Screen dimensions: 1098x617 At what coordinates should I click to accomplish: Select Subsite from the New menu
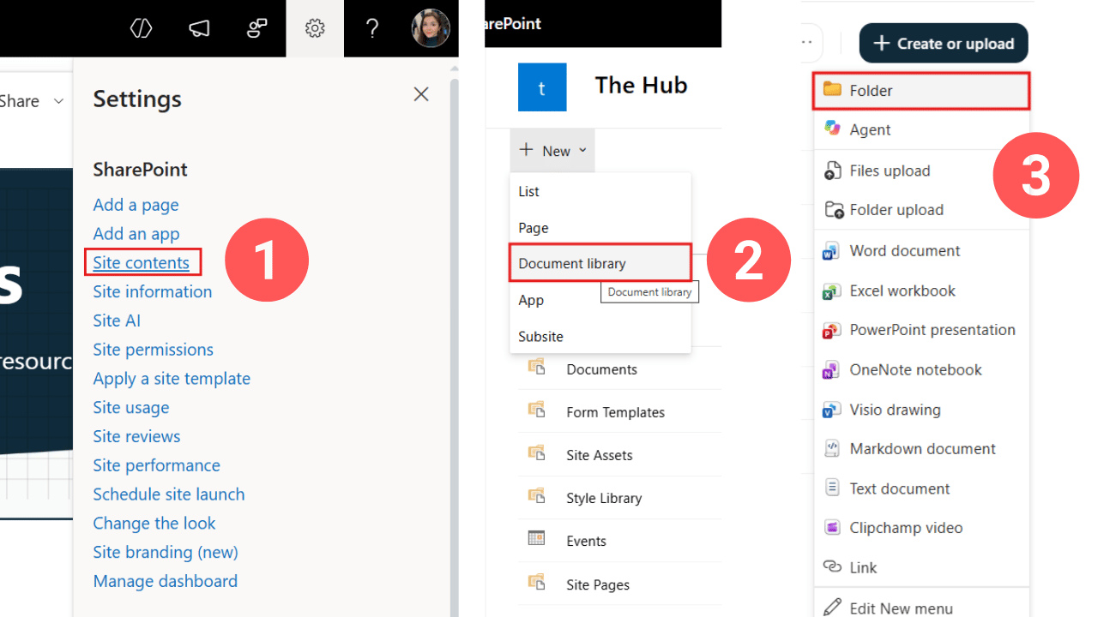pos(600,336)
